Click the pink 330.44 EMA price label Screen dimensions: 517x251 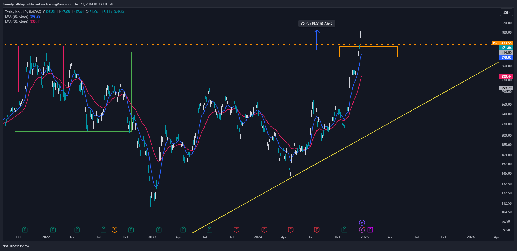click(x=506, y=77)
